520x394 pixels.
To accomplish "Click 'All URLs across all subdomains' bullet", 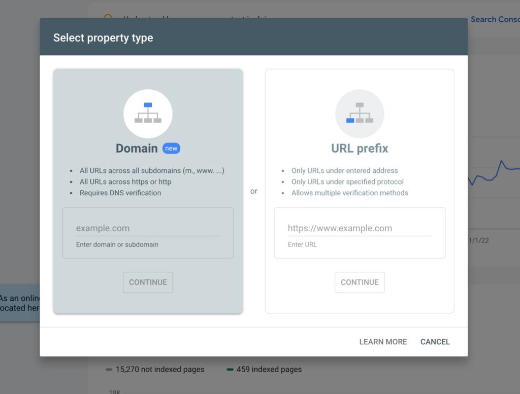I will click(x=152, y=170).
